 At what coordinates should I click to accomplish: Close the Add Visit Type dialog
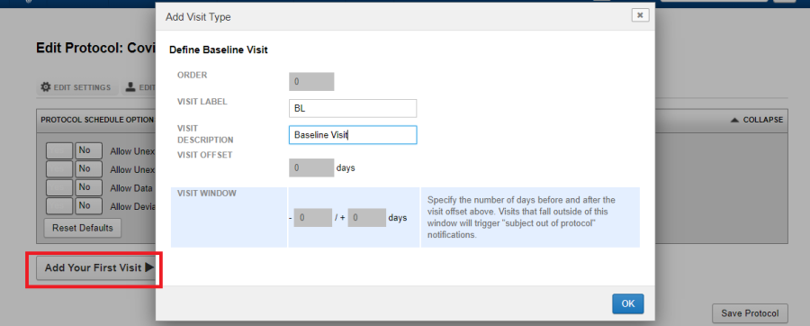(x=640, y=15)
